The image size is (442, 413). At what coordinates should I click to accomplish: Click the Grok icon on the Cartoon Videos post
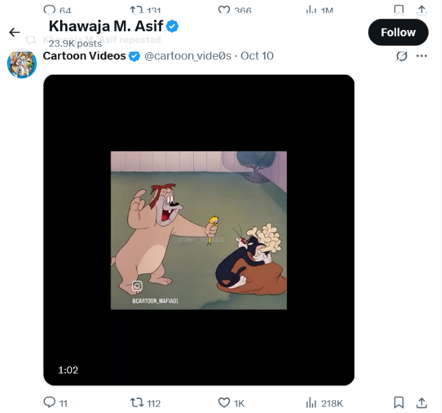pyautogui.click(x=402, y=56)
